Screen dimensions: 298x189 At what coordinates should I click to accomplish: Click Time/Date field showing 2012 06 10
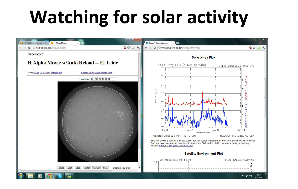point(103,79)
